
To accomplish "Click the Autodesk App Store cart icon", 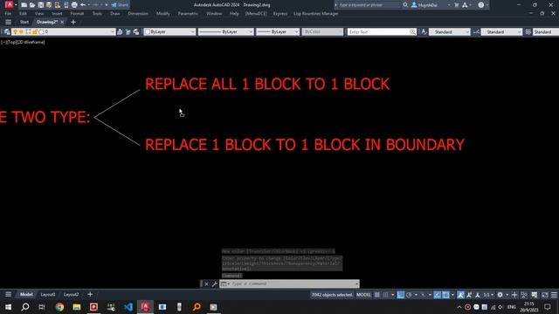I will 457,5.
